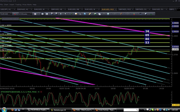
Task: Select the ellipse shape drawing tool
Action: (127, 14)
